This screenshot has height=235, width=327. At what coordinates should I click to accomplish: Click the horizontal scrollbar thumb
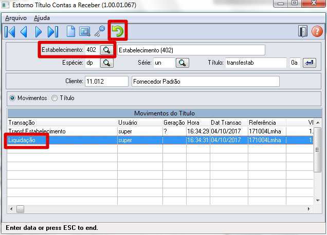pos(20,209)
